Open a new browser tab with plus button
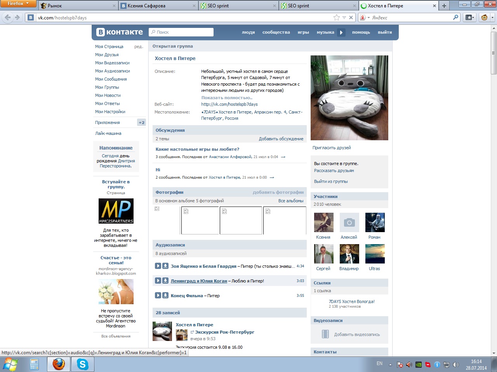The image size is (497, 372). pyautogui.click(x=444, y=6)
